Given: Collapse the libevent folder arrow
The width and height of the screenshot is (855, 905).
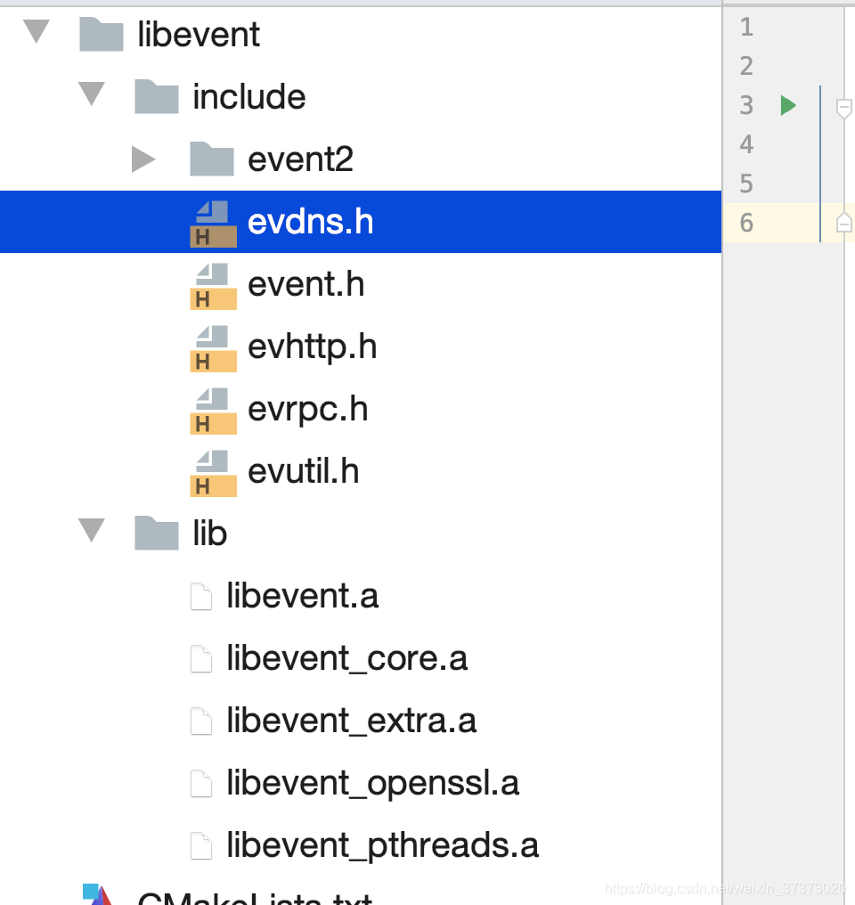Looking at the screenshot, I should pos(37,31).
